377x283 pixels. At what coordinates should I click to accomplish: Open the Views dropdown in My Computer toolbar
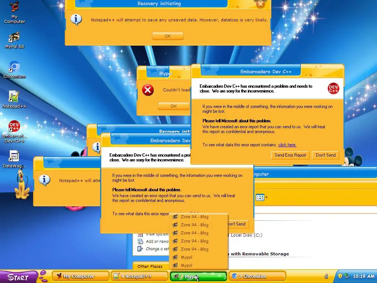coord(261,198)
